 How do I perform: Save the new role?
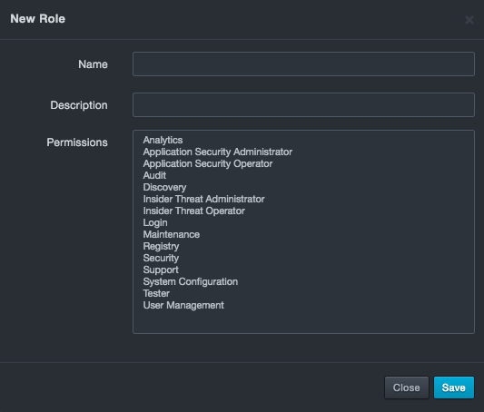454,387
